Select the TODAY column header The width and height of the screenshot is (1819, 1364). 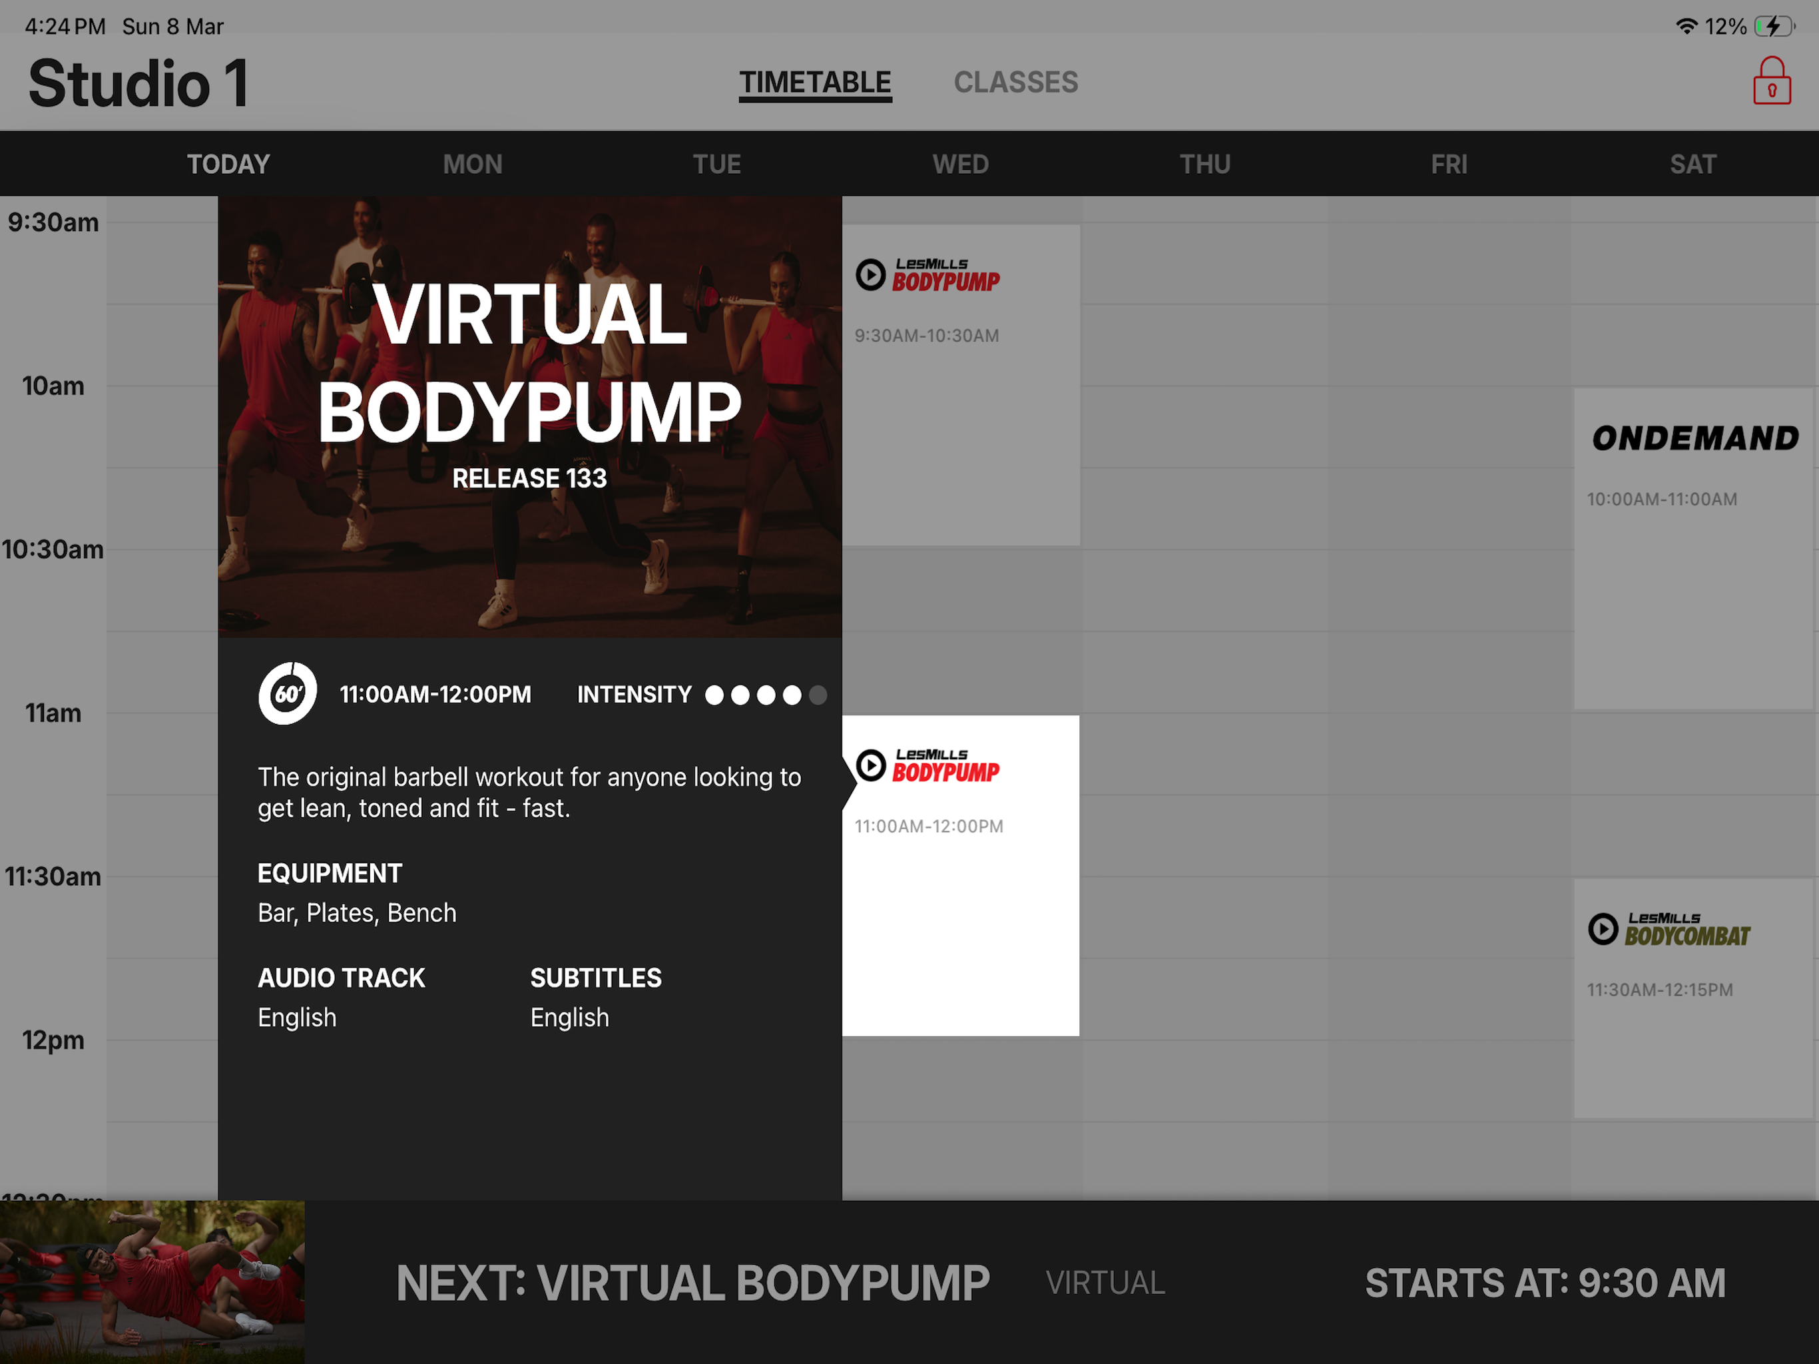tap(228, 165)
